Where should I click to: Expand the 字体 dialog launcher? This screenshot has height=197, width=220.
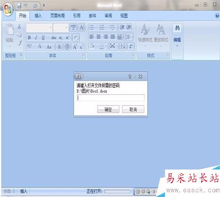83,55
